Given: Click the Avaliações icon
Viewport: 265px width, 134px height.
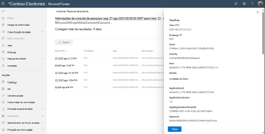Looking at the screenshot, I should (x=3, y=65).
